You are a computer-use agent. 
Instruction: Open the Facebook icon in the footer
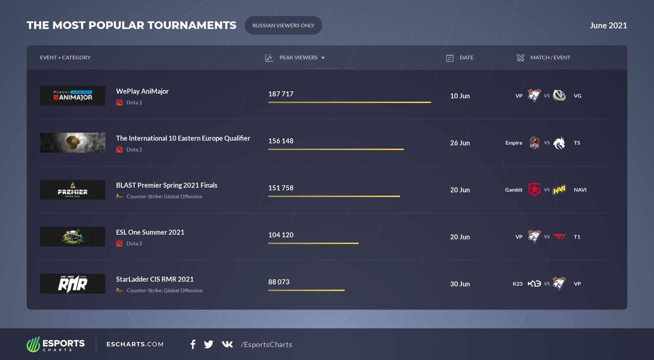193,344
